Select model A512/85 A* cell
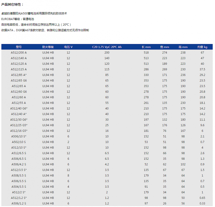 pyautogui.click(x=19, y=75)
